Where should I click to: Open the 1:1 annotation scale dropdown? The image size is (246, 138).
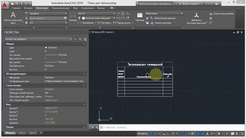coord(213,133)
